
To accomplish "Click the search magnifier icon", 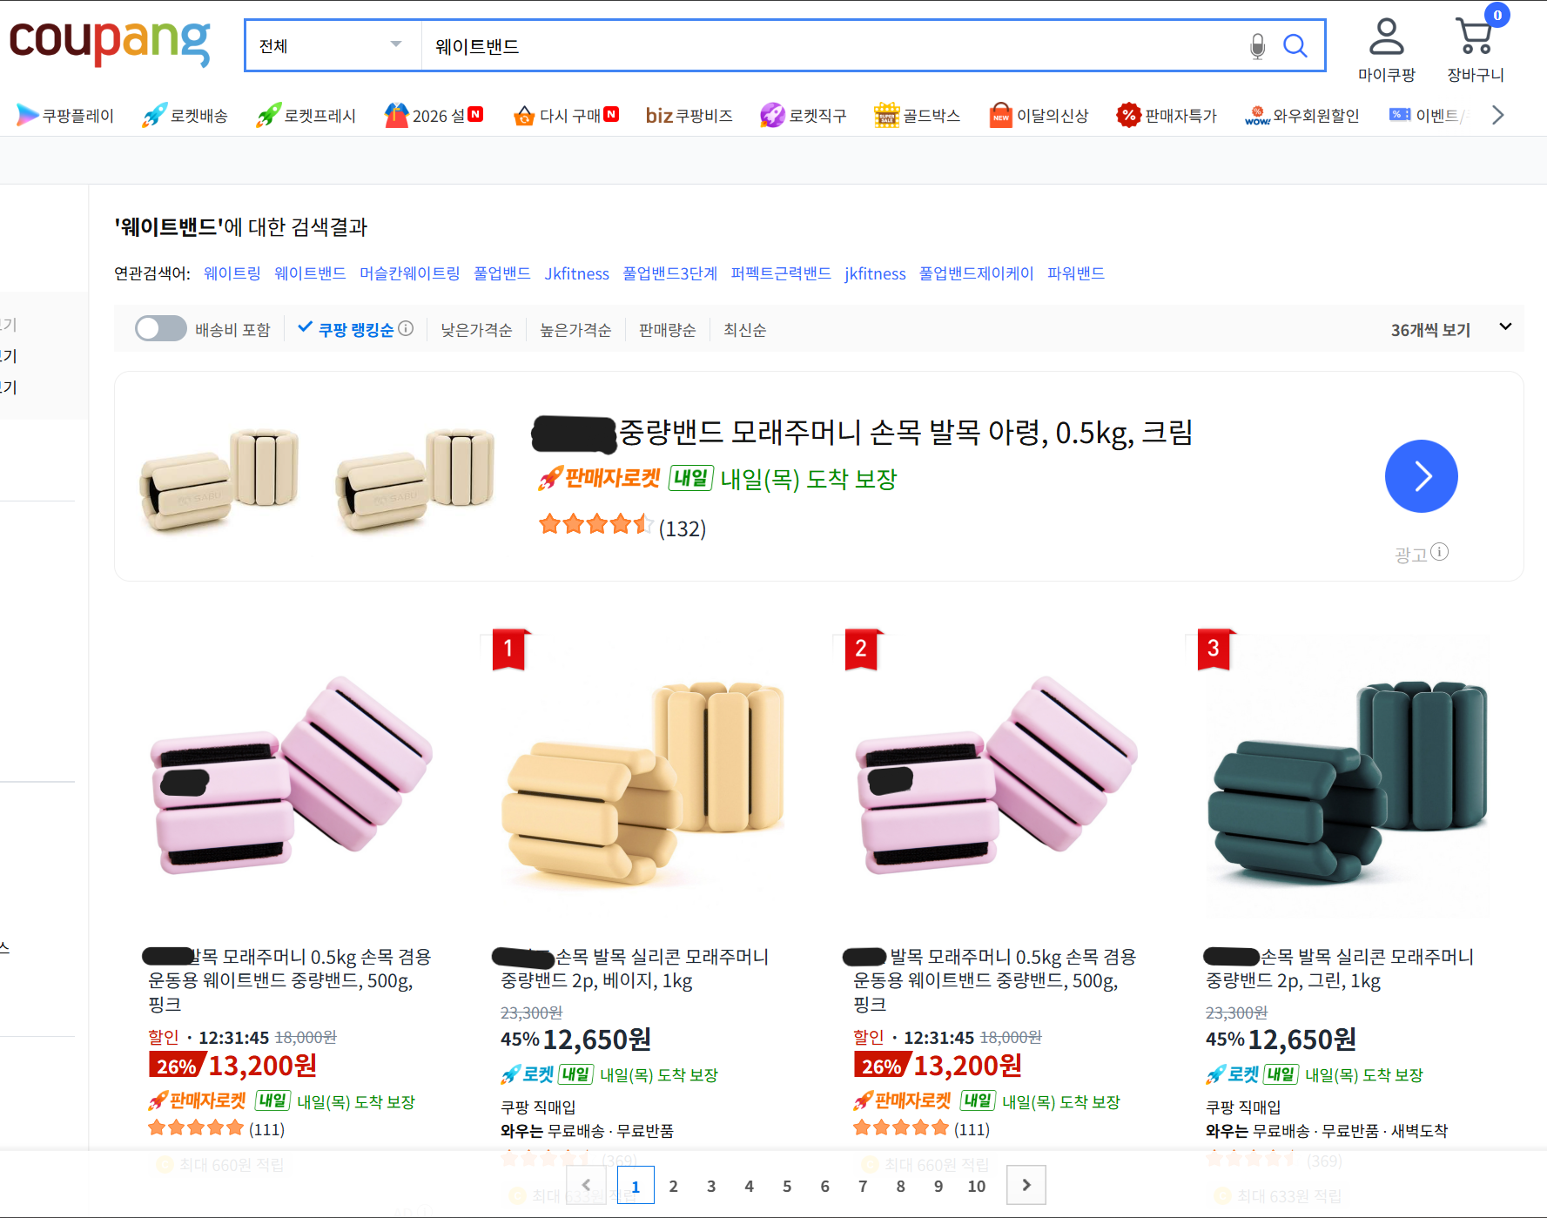I will coord(1295,45).
